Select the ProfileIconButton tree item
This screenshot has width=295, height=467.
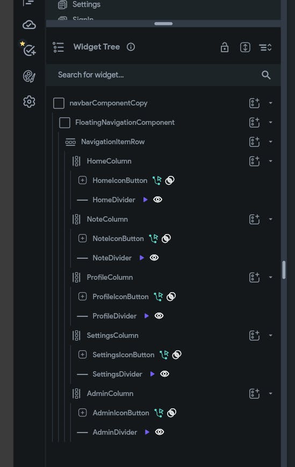[x=120, y=296]
